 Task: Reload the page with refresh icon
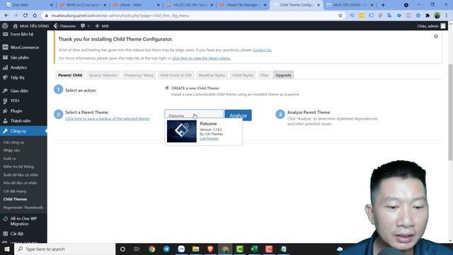coord(25,16)
